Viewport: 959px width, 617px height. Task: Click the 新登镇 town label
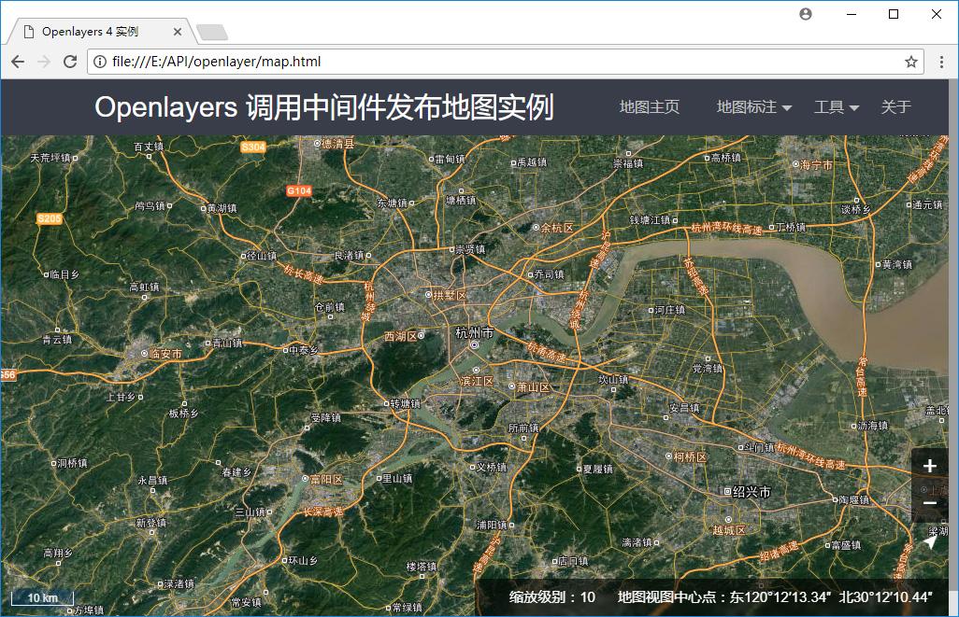pos(151,523)
